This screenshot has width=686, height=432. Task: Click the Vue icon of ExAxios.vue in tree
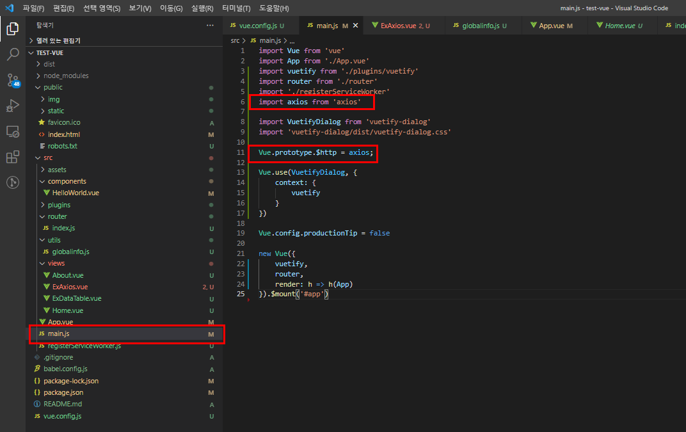pyautogui.click(x=46, y=287)
